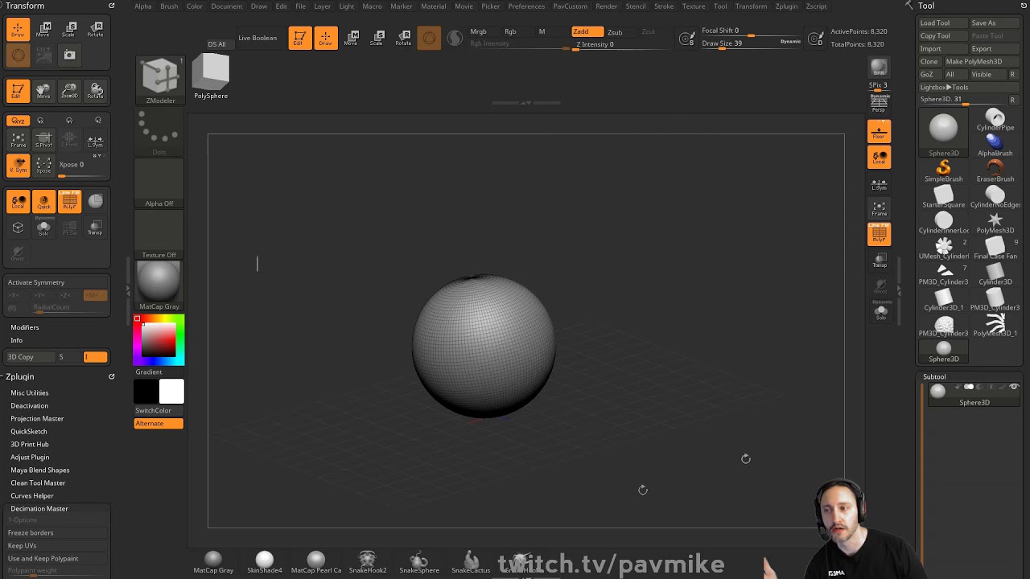Click the SwitchColor button
Screen dimensions: 1030x579
[159, 410]
